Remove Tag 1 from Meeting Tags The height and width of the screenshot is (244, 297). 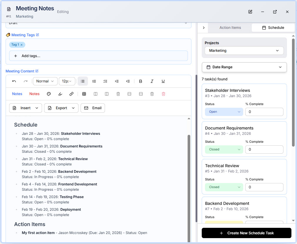22,44
